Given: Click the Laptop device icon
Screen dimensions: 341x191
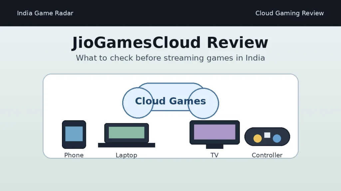Looking at the screenshot, I should [127, 135].
